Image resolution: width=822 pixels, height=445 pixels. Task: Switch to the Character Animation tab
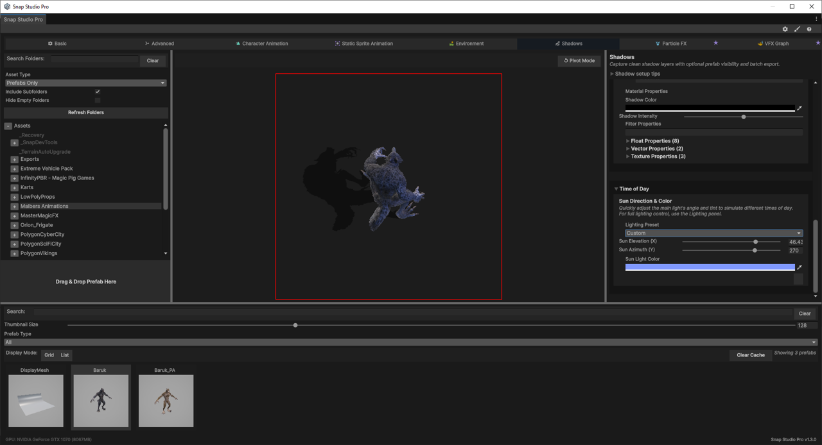point(261,44)
